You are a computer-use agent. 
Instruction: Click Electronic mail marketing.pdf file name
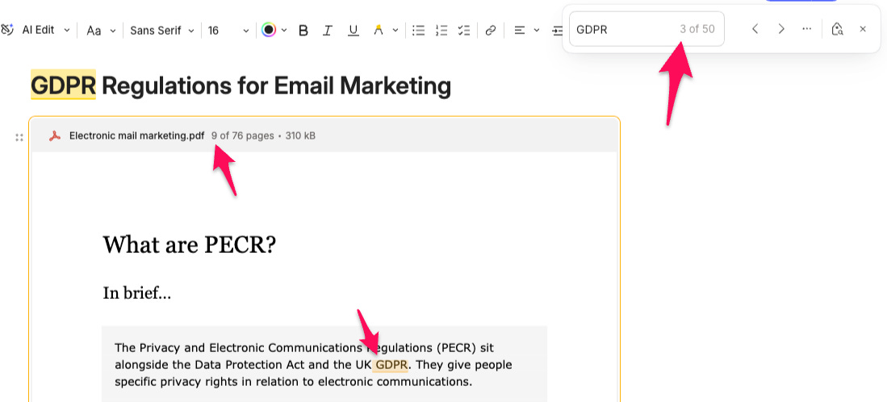click(137, 135)
